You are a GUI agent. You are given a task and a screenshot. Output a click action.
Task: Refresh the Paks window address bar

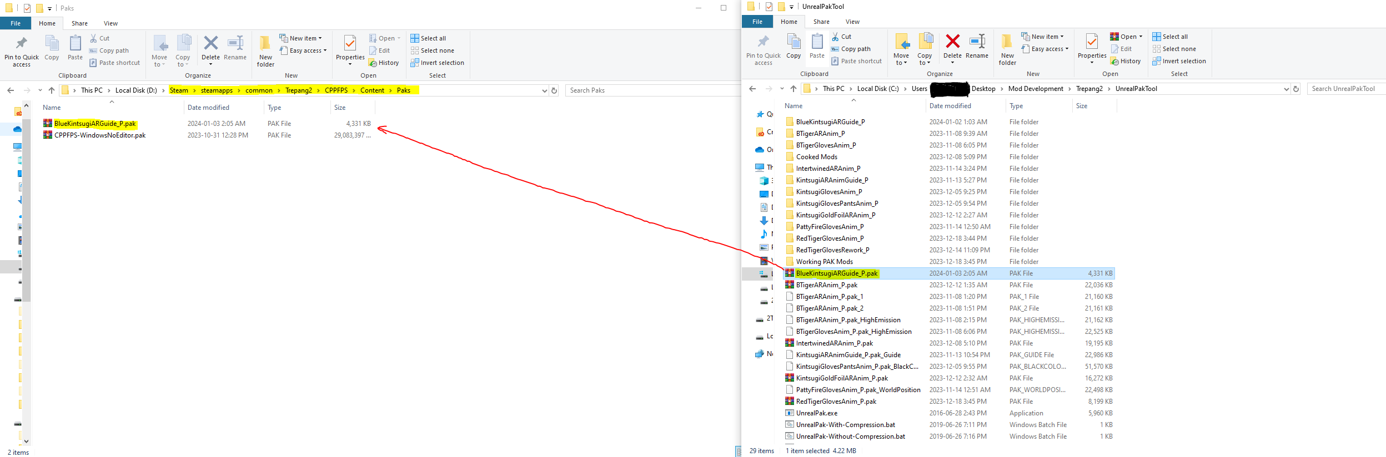point(554,90)
